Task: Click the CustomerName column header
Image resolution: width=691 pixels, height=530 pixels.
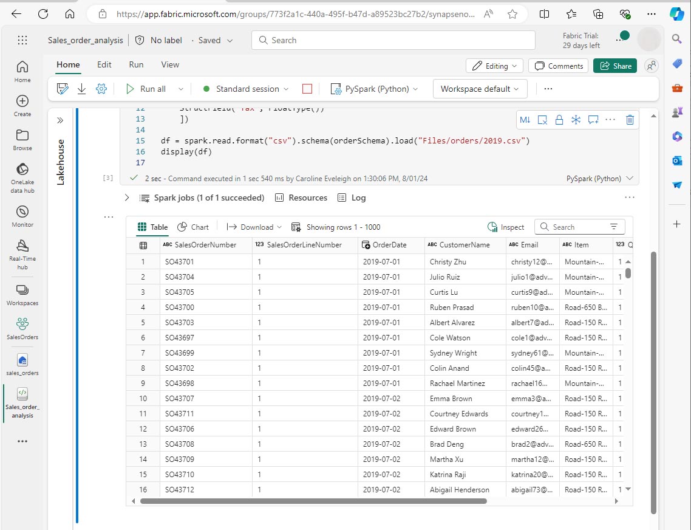Action: point(465,244)
